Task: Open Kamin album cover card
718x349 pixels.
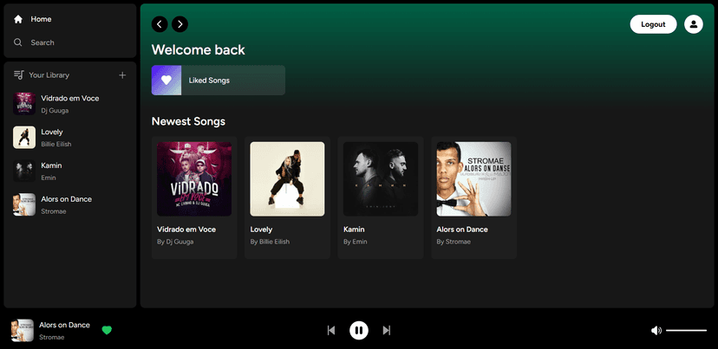Action: click(x=381, y=179)
